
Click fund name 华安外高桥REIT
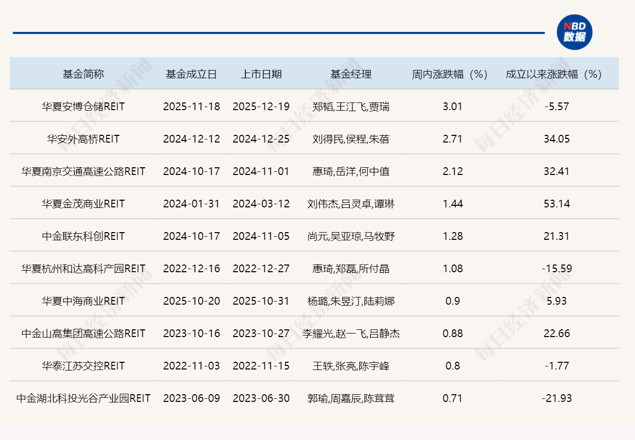(83, 139)
